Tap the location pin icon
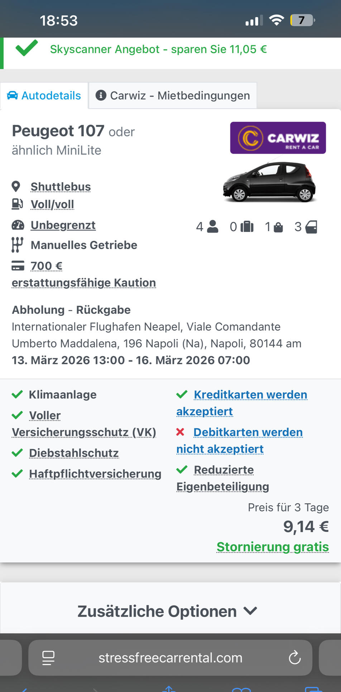The height and width of the screenshot is (692, 341). pos(16,187)
